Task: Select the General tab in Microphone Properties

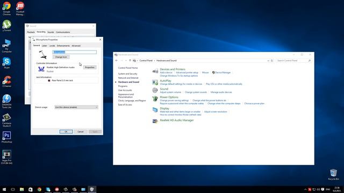Action: click(37, 46)
